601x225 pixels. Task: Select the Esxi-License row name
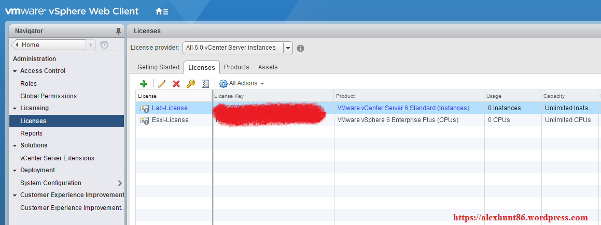click(x=170, y=120)
